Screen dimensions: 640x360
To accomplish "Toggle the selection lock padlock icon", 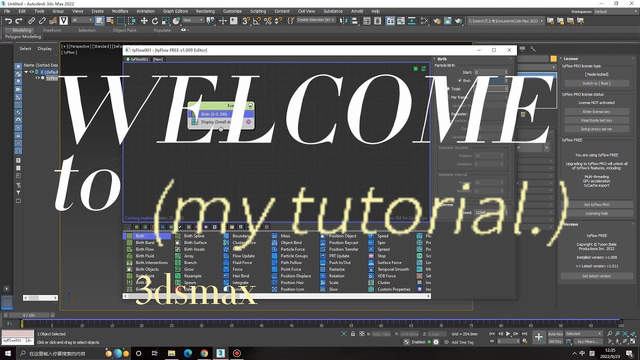I will 353,334.
